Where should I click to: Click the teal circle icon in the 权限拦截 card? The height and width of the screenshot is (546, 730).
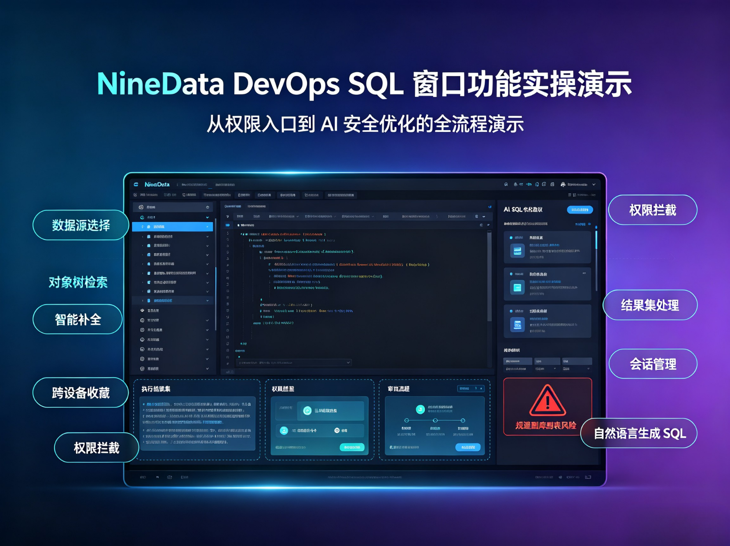pos(307,411)
